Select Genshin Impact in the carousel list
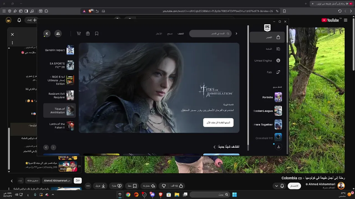This screenshot has height=199, width=355. (x=59, y=50)
